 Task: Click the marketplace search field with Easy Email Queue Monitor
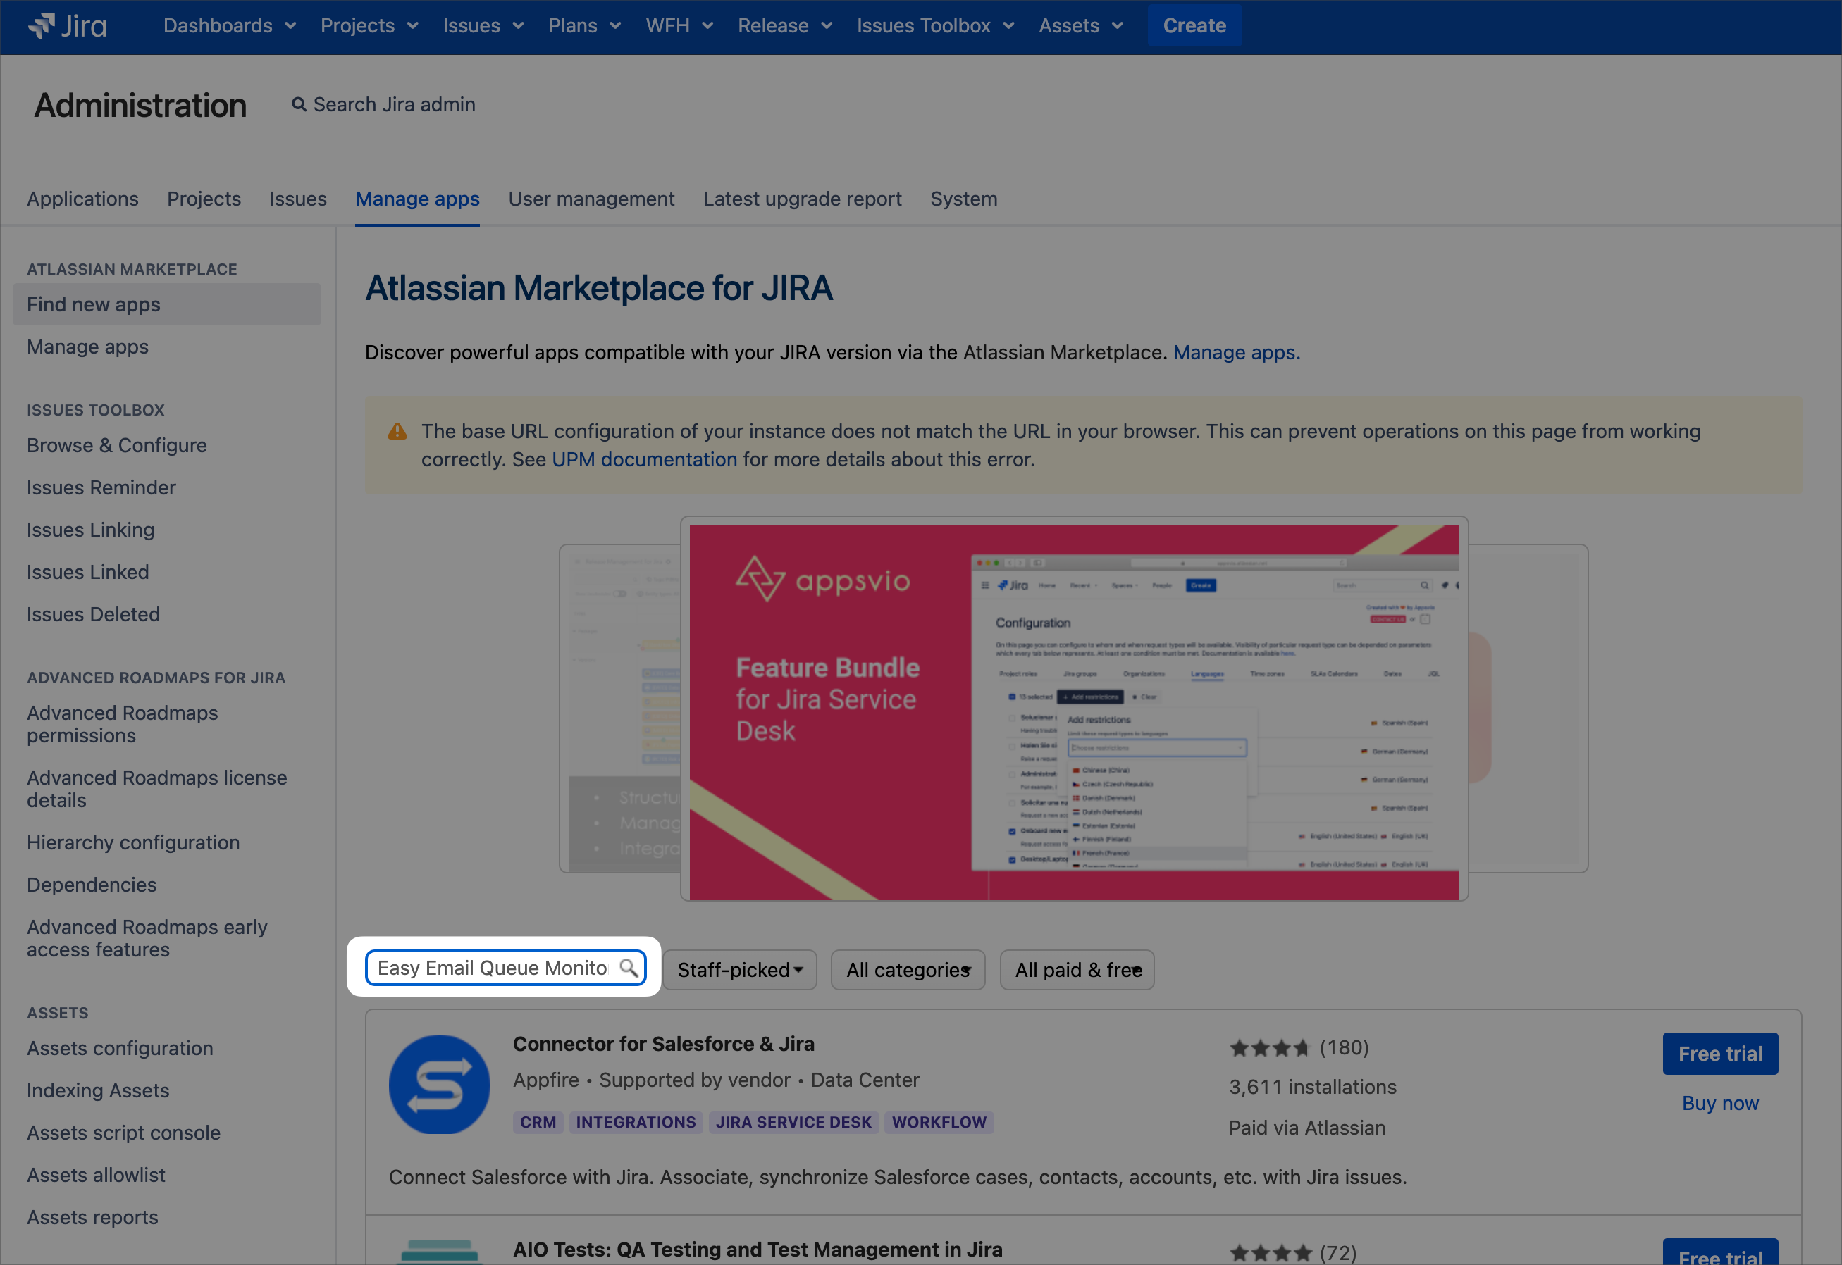pos(505,968)
